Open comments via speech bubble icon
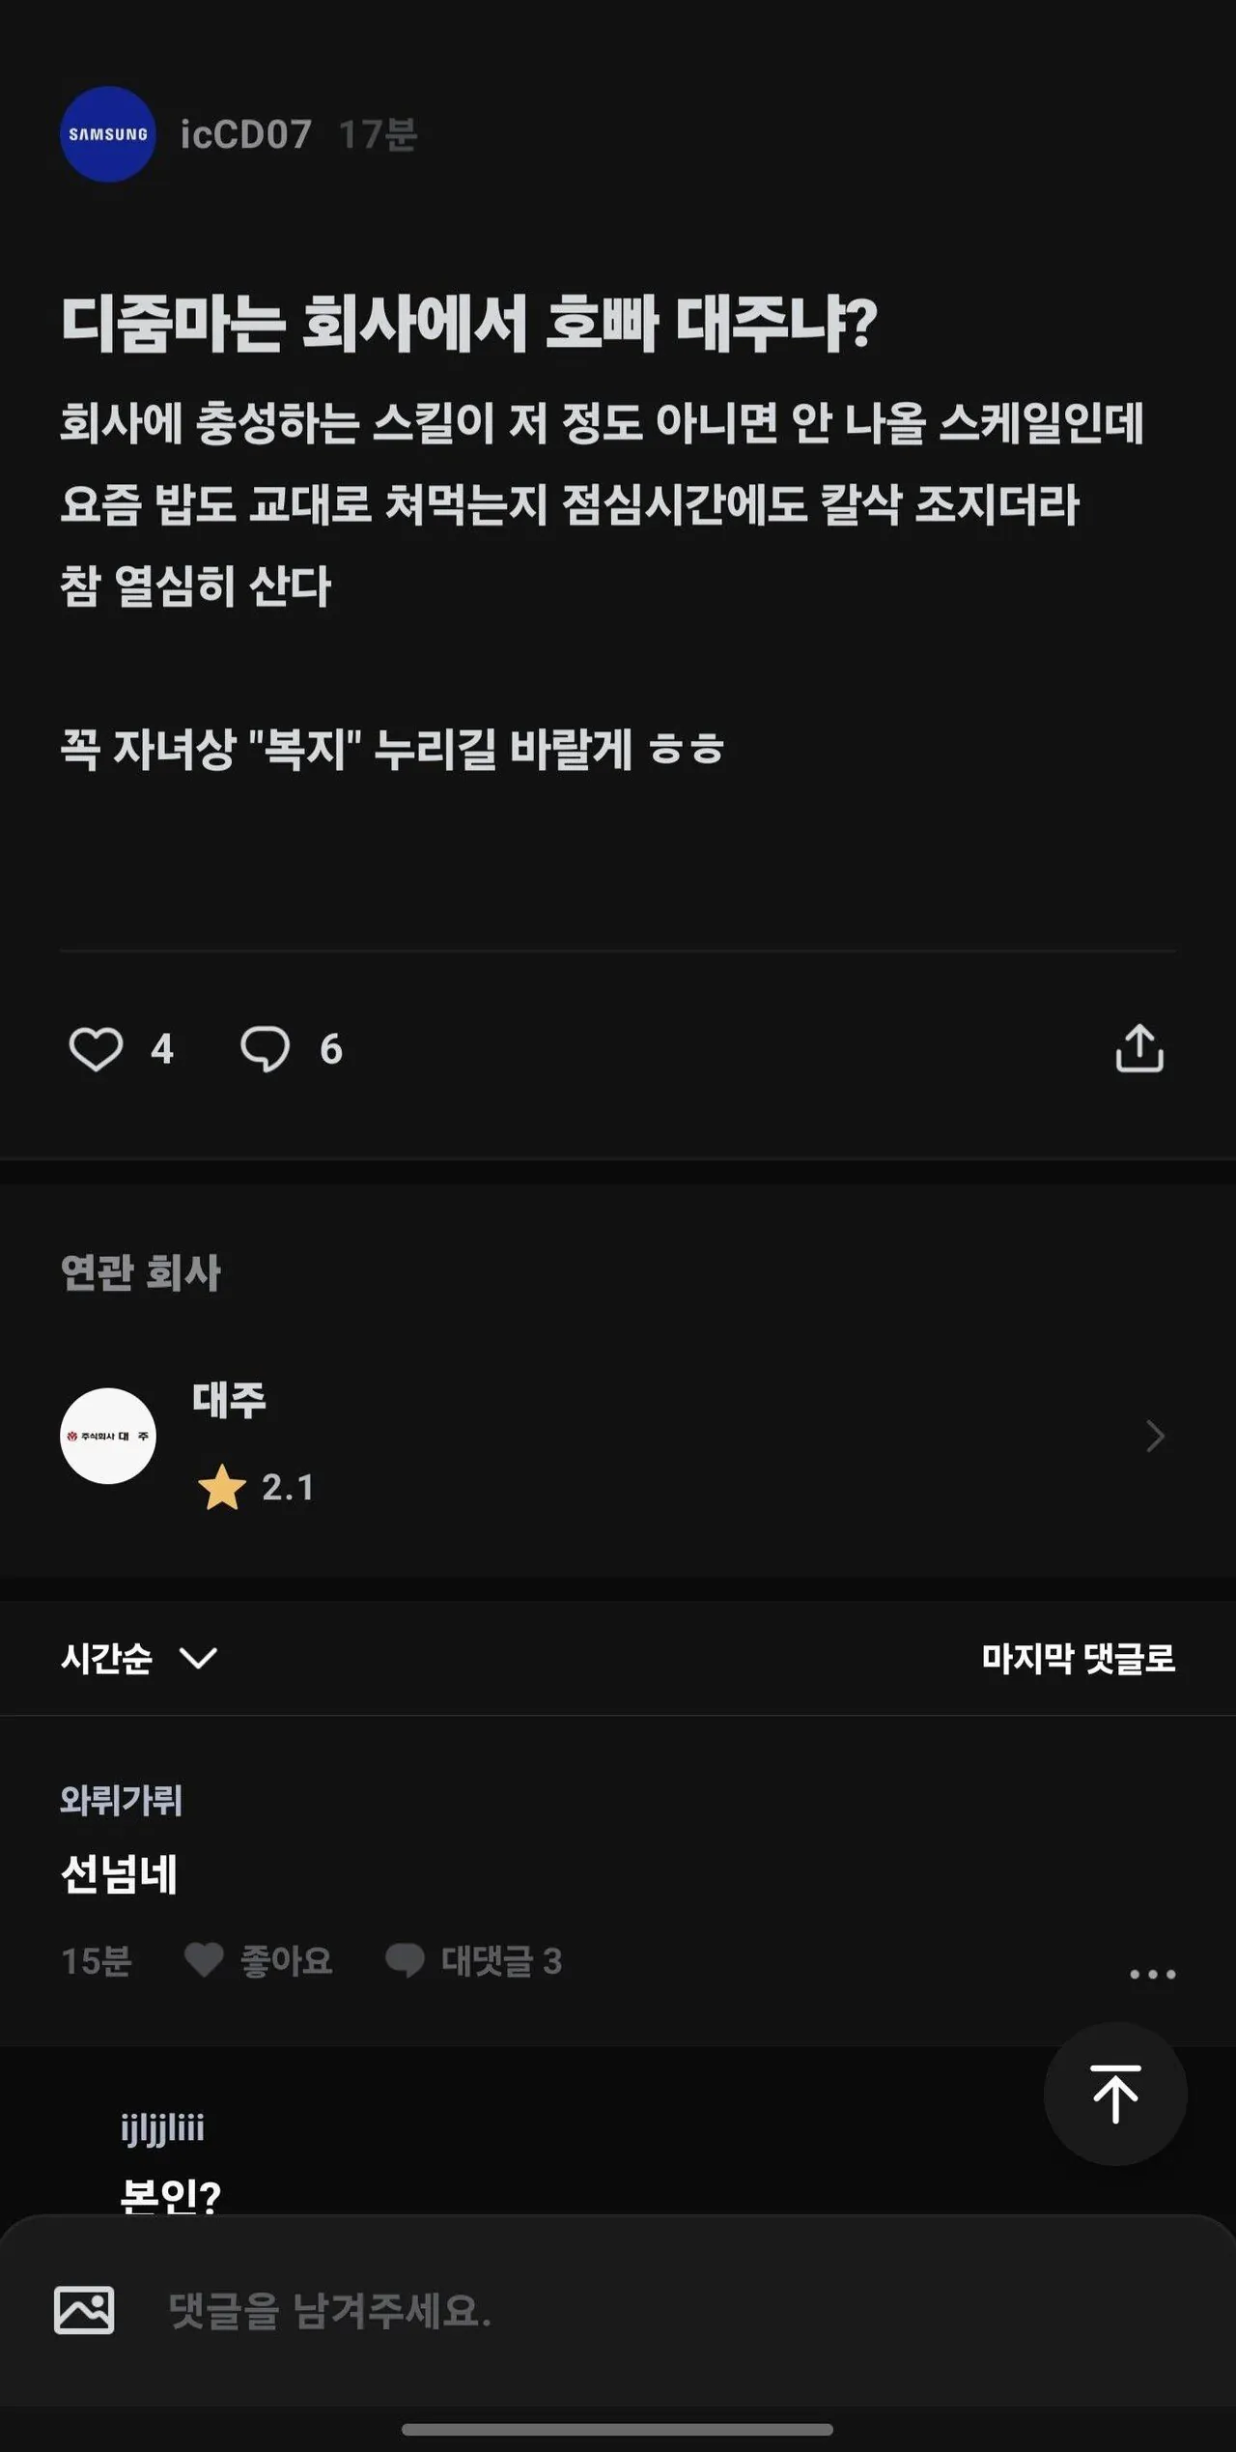Screen dimensions: 1236x2452 [265, 1048]
